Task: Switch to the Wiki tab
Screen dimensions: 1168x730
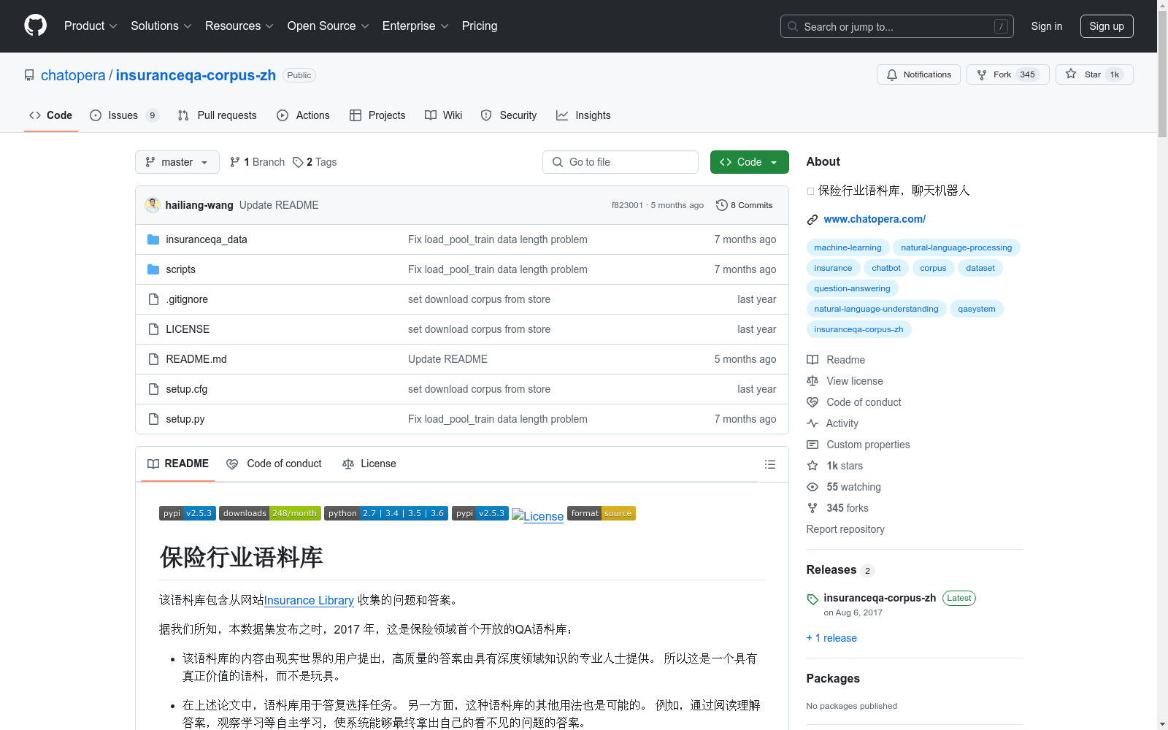Action: 444,115
